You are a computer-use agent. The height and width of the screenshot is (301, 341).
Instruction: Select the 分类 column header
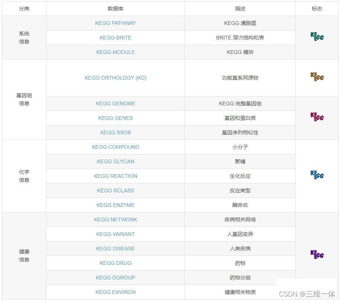pyautogui.click(x=24, y=9)
